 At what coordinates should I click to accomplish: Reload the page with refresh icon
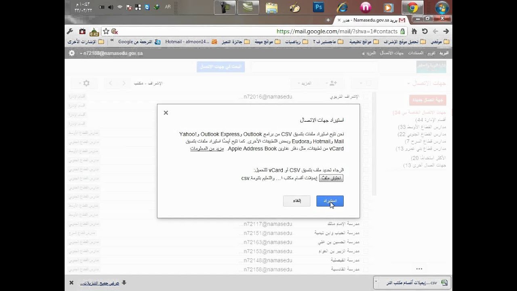[x=425, y=31]
